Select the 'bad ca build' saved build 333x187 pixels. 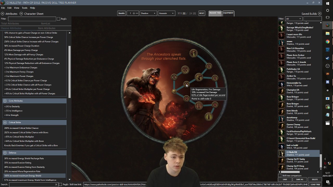pos(299,146)
